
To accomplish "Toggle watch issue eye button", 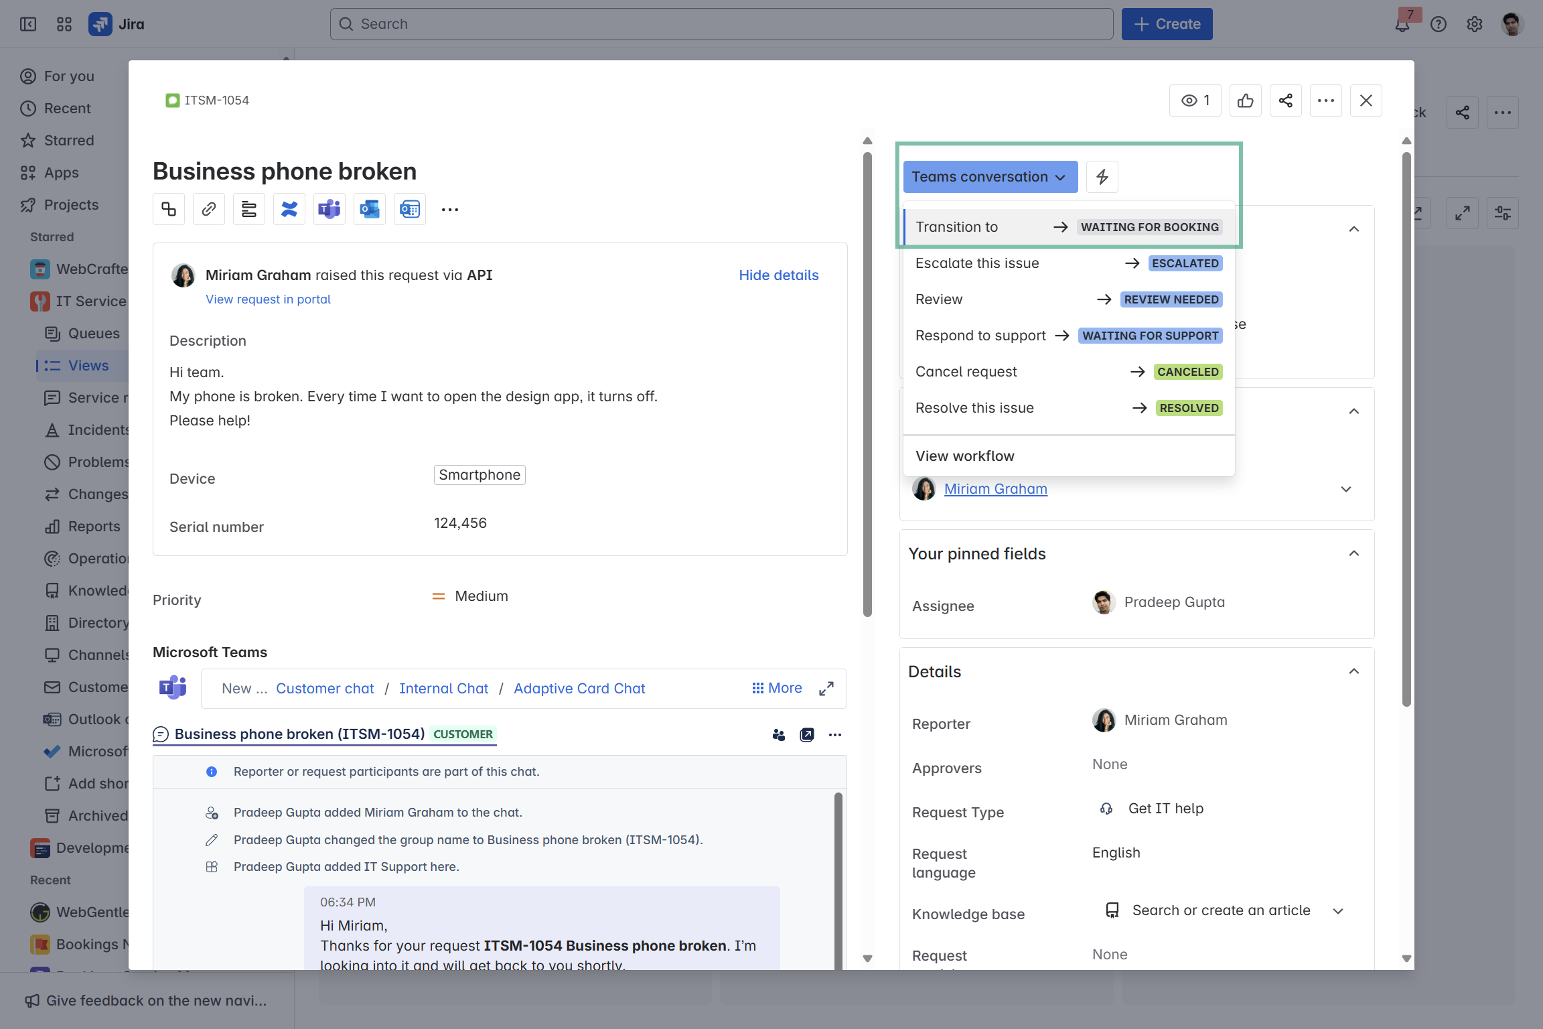I will [1195, 100].
